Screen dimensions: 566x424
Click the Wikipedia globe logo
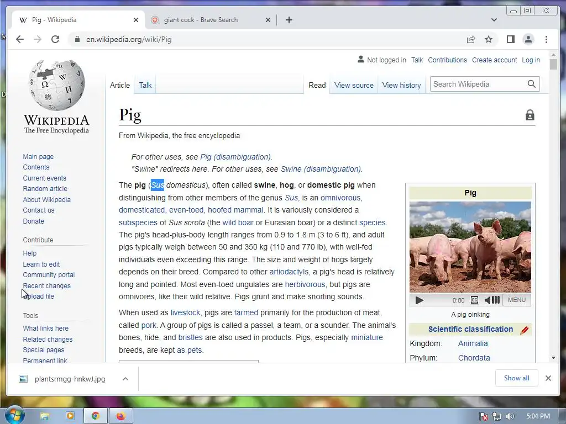click(57, 85)
